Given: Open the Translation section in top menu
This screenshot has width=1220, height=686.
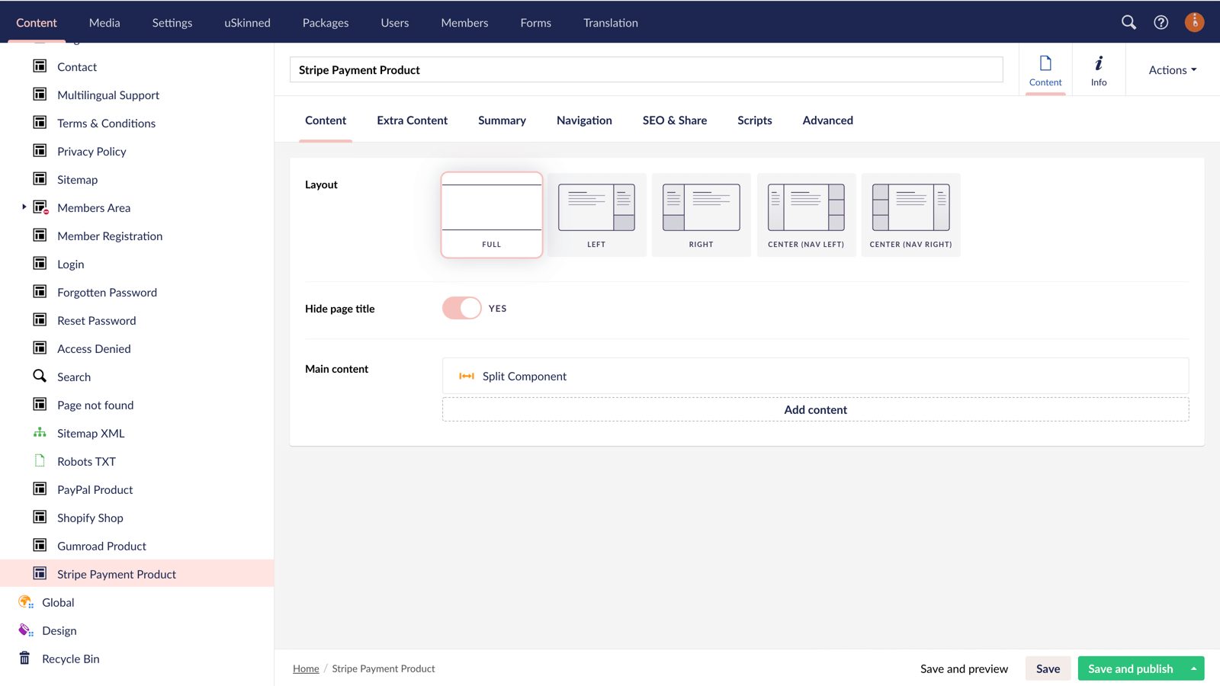Looking at the screenshot, I should coord(610,22).
